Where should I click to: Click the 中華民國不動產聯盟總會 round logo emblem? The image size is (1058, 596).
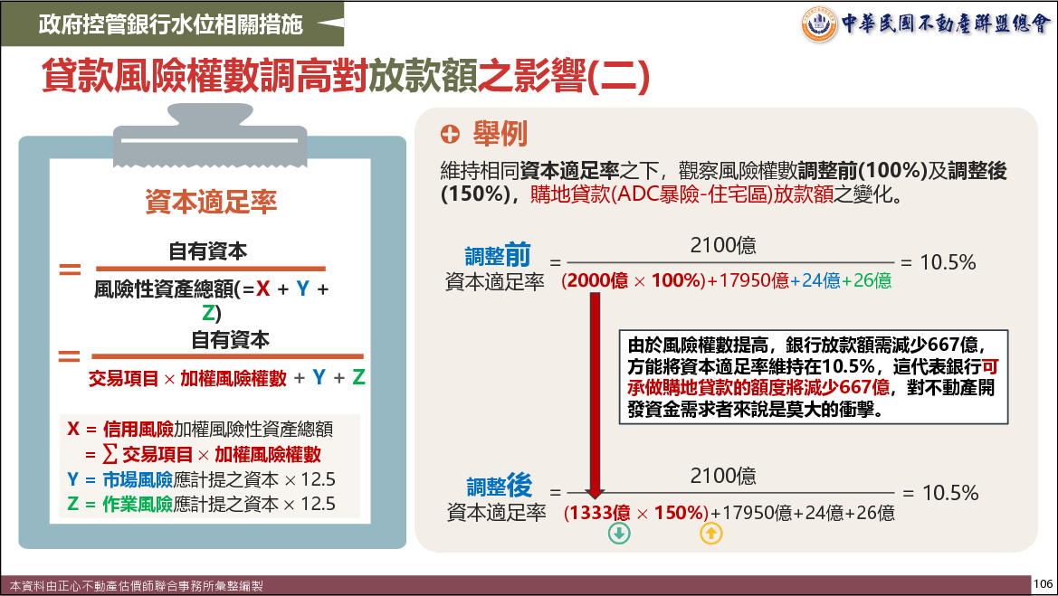818,24
